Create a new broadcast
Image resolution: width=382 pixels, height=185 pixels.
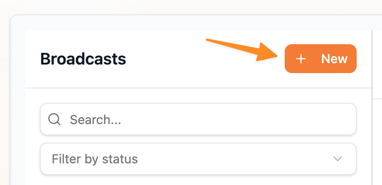coord(320,59)
